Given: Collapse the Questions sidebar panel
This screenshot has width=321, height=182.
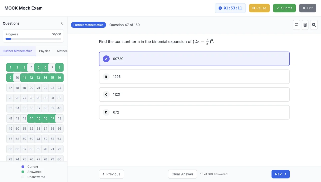Looking at the screenshot, I should pos(62,23).
